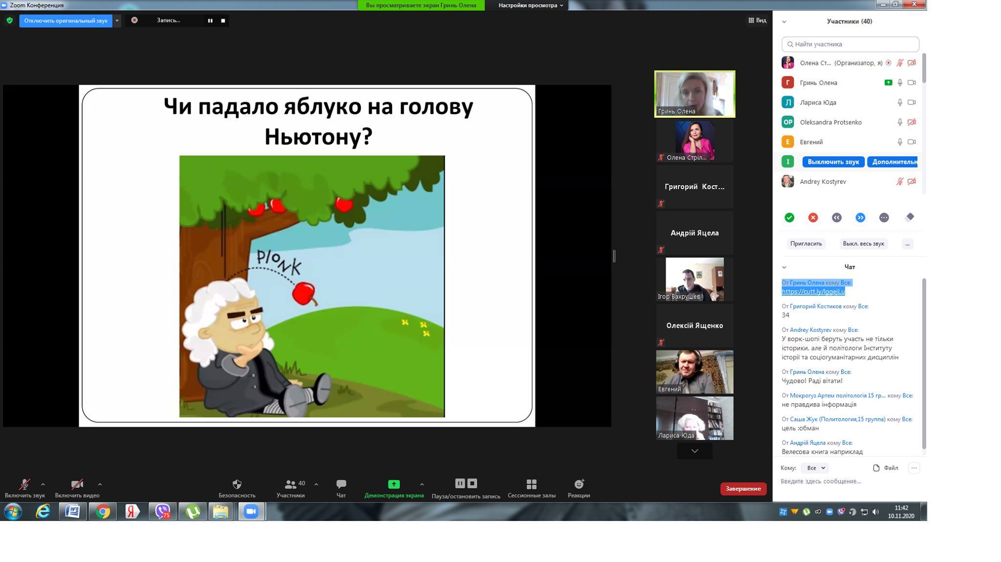Open Windows Start button
The height and width of the screenshot is (562, 1001).
[13, 512]
